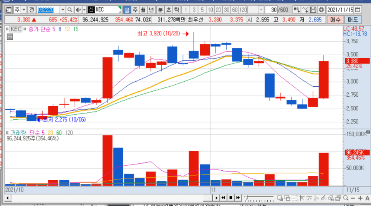The height and width of the screenshot is (206, 371).
Task: Click the zoom level slider at chart bottom
Action: click(259, 198)
